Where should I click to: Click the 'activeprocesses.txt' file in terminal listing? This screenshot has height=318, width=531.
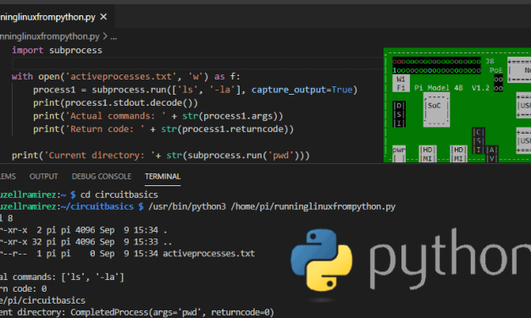click(x=209, y=254)
